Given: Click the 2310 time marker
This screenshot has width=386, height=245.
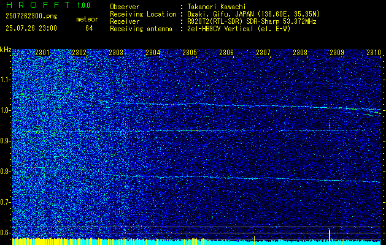Looking at the screenshot, I should [x=374, y=53].
